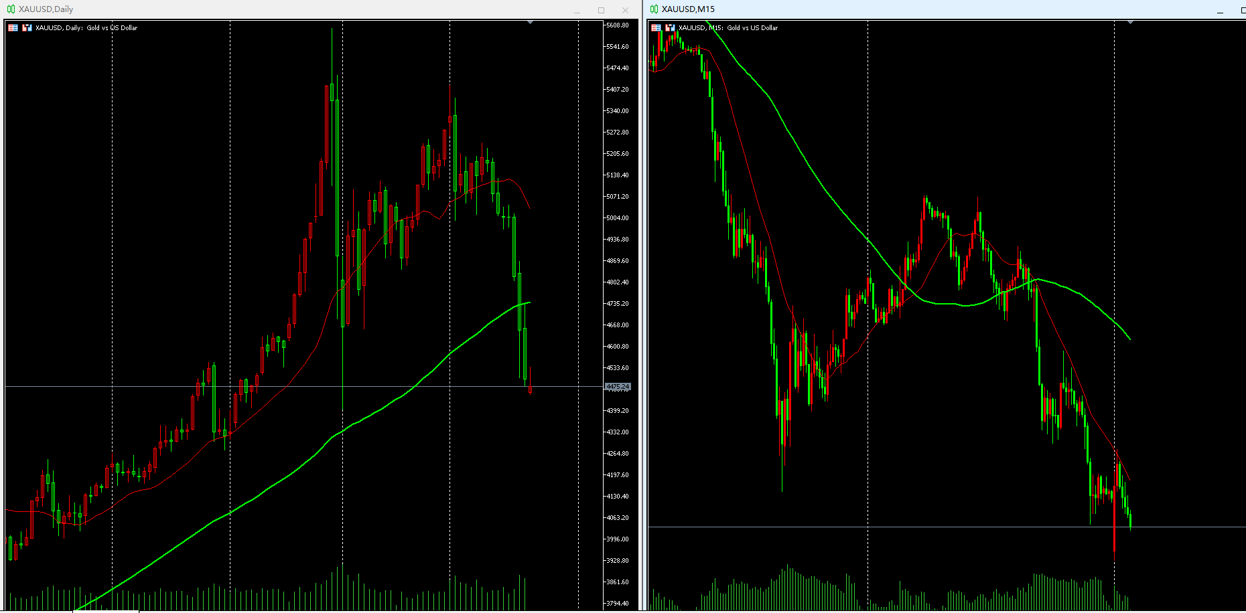Close the XAUUSD,Daily chart window
1246x613 pixels.
(x=625, y=10)
